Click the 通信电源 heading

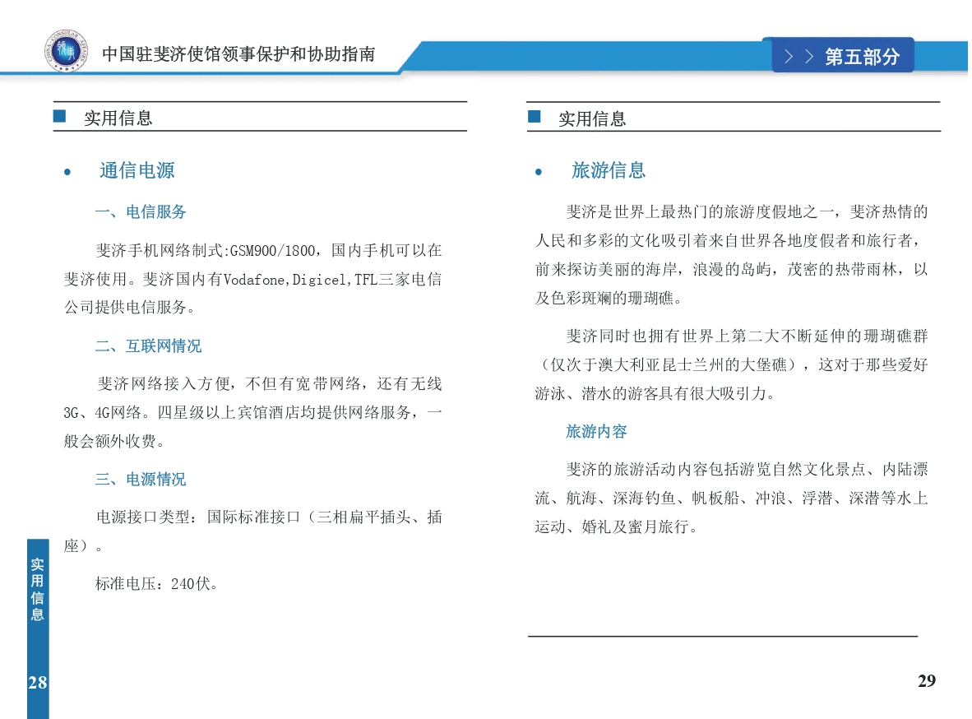[137, 170]
